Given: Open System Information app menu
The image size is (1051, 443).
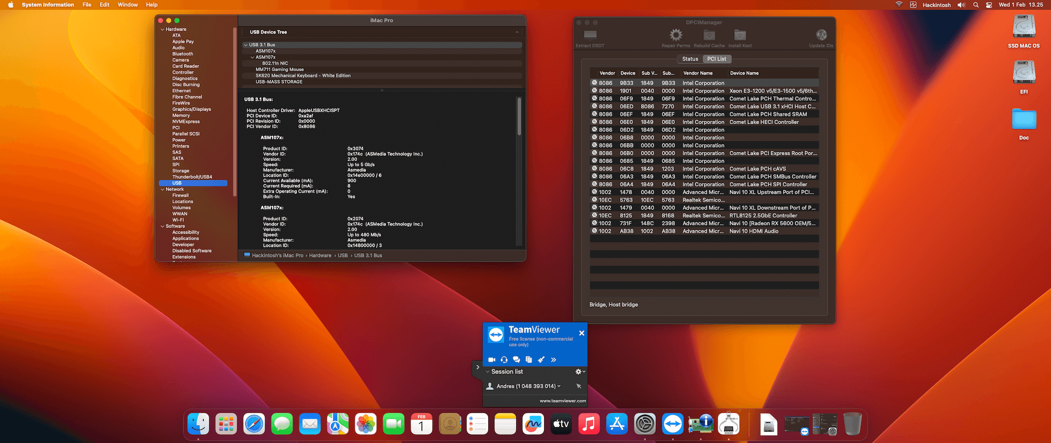Looking at the screenshot, I should (48, 5).
